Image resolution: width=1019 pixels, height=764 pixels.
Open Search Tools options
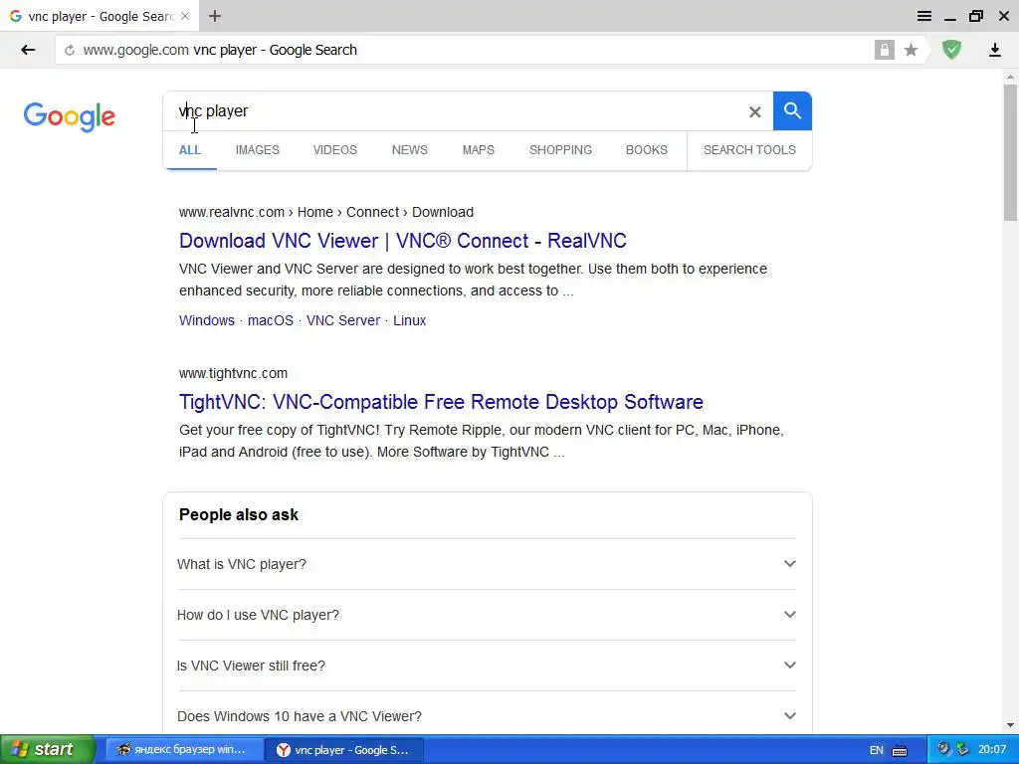[749, 150]
